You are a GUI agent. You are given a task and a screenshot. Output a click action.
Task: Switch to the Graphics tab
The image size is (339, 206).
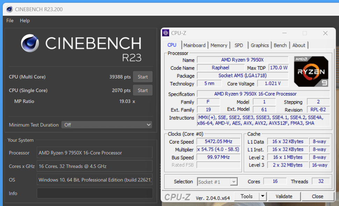click(x=260, y=45)
